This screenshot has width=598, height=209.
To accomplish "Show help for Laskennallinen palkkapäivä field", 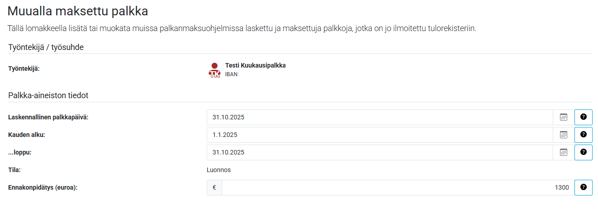I will point(583,117).
